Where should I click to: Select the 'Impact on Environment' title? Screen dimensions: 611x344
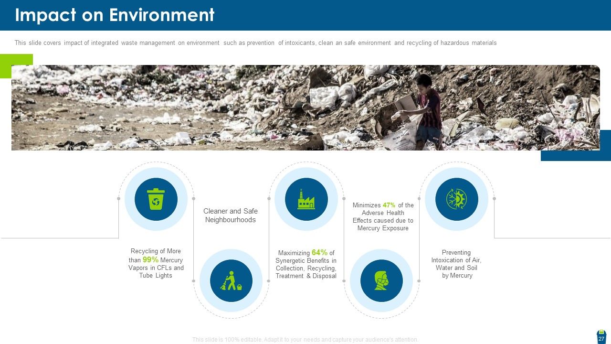pos(115,15)
